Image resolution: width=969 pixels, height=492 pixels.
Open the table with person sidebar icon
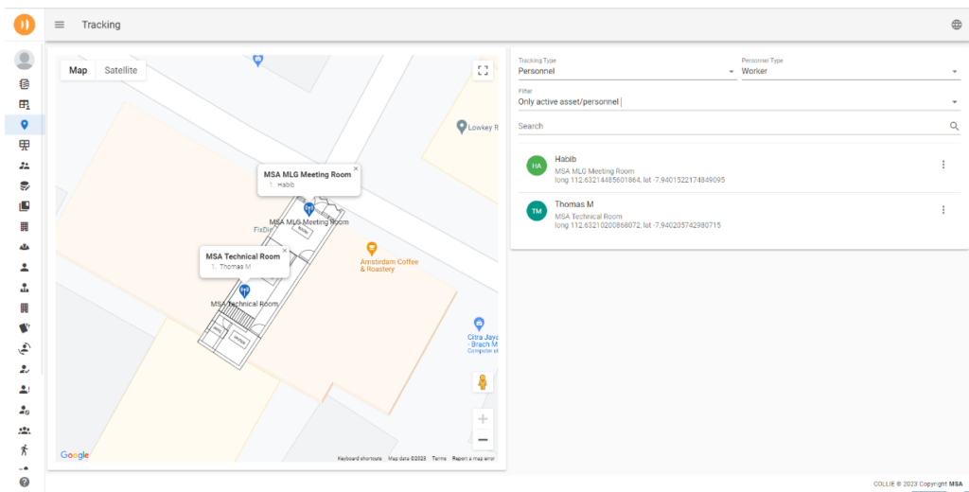24,104
